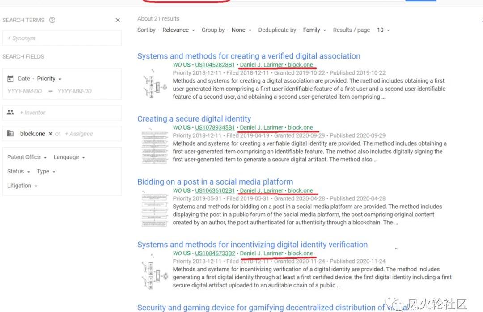483x312 pixels.
Task: Open 'Systems and methods for incentivizing' result
Action: (252, 245)
